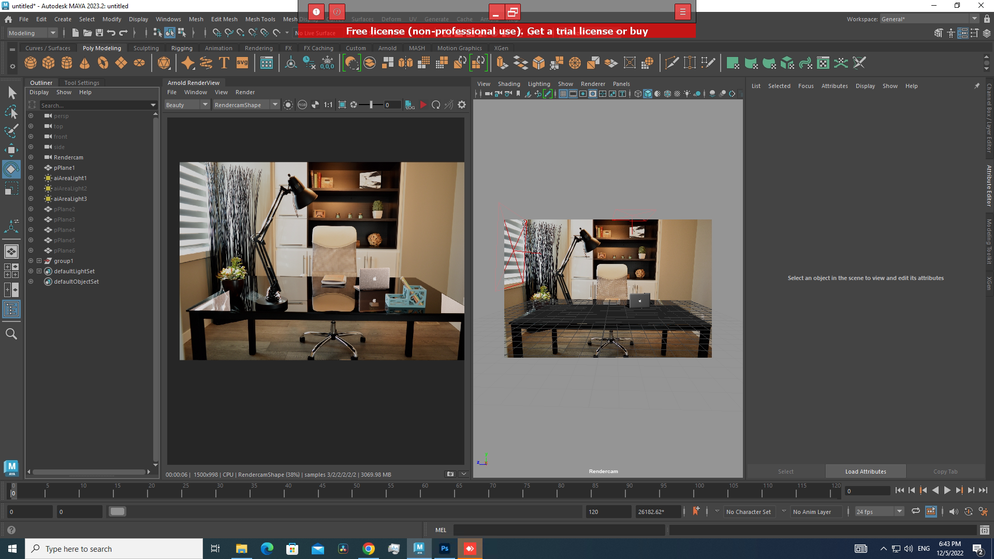Select Rendercam in the Outliner
The height and width of the screenshot is (559, 994).
click(x=68, y=157)
